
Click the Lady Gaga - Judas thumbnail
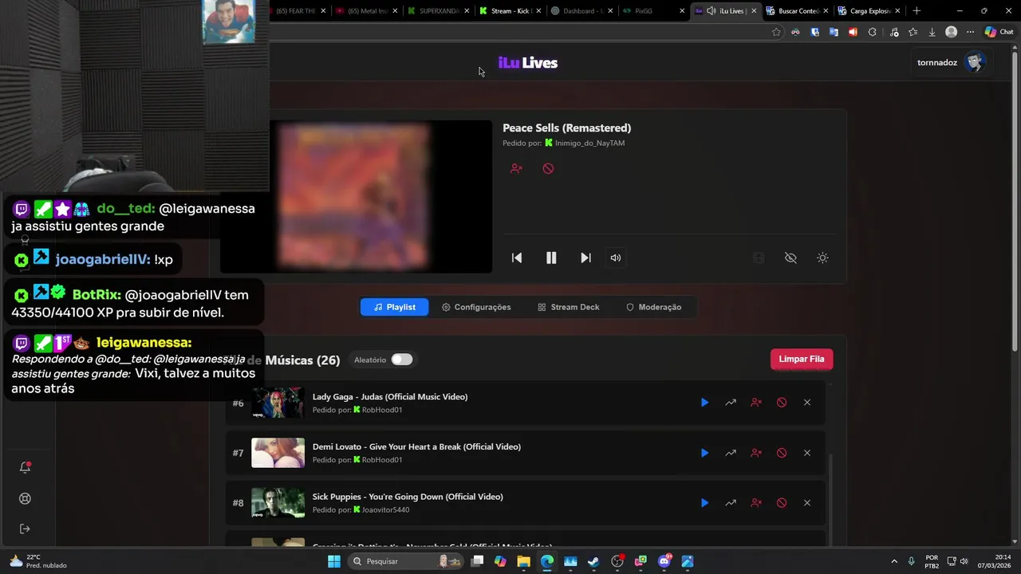coord(278,403)
